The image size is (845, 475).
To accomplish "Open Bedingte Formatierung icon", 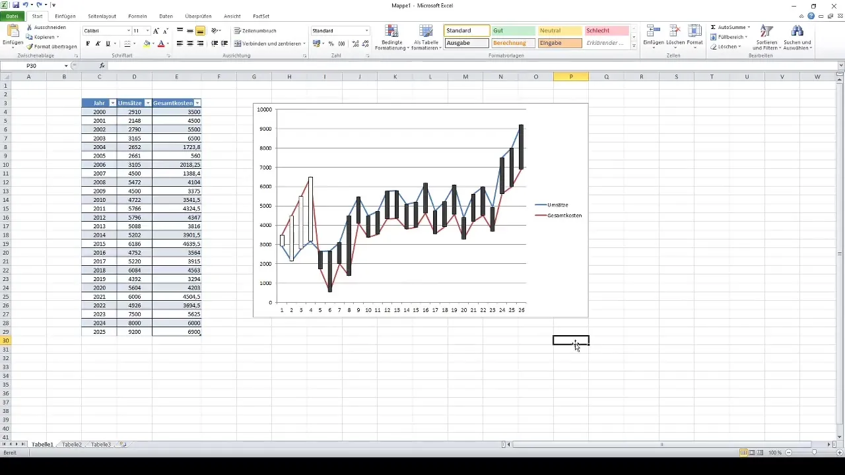I will 392,32.
